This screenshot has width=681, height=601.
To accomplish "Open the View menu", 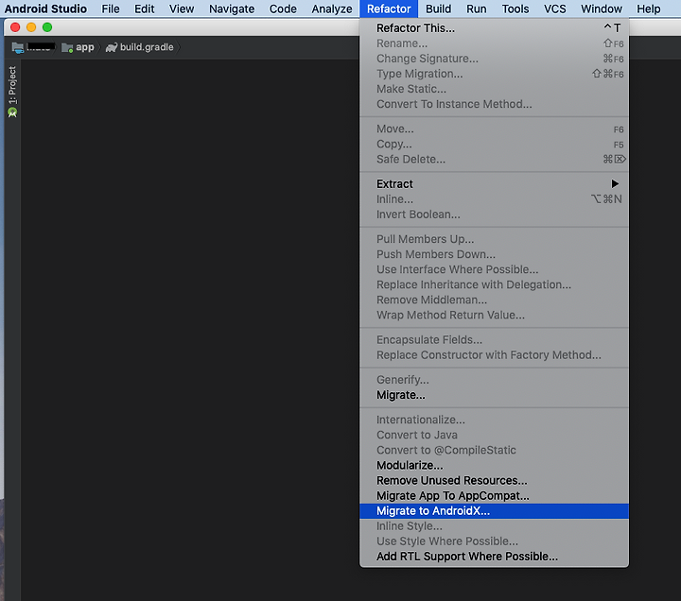I will (x=182, y=9).
